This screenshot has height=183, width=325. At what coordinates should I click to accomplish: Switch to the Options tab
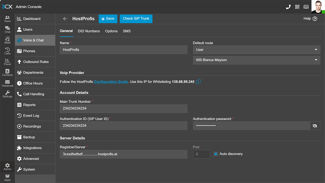click(111, 31)
